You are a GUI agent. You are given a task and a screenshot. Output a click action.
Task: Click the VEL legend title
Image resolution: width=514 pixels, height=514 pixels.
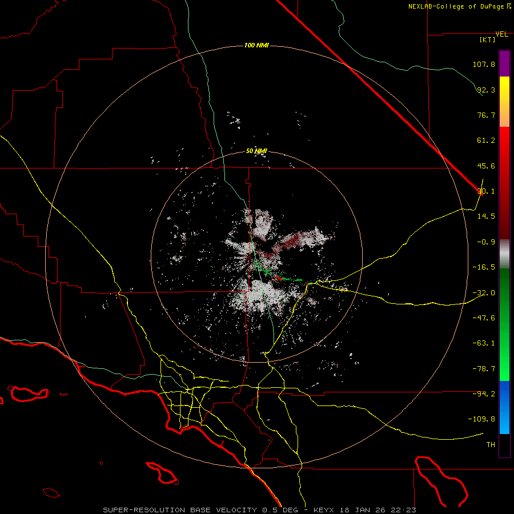click(501, 34)
